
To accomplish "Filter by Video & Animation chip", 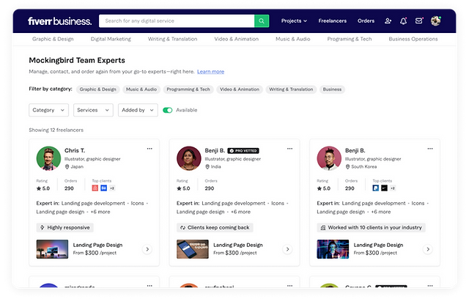I will (x=240, y=89).
